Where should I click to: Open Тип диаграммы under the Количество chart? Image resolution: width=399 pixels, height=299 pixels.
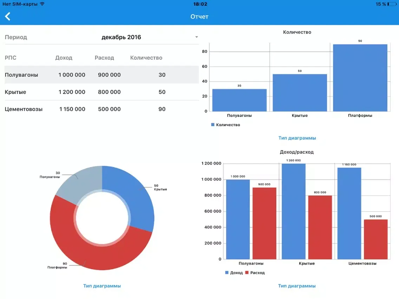point(297,138)
